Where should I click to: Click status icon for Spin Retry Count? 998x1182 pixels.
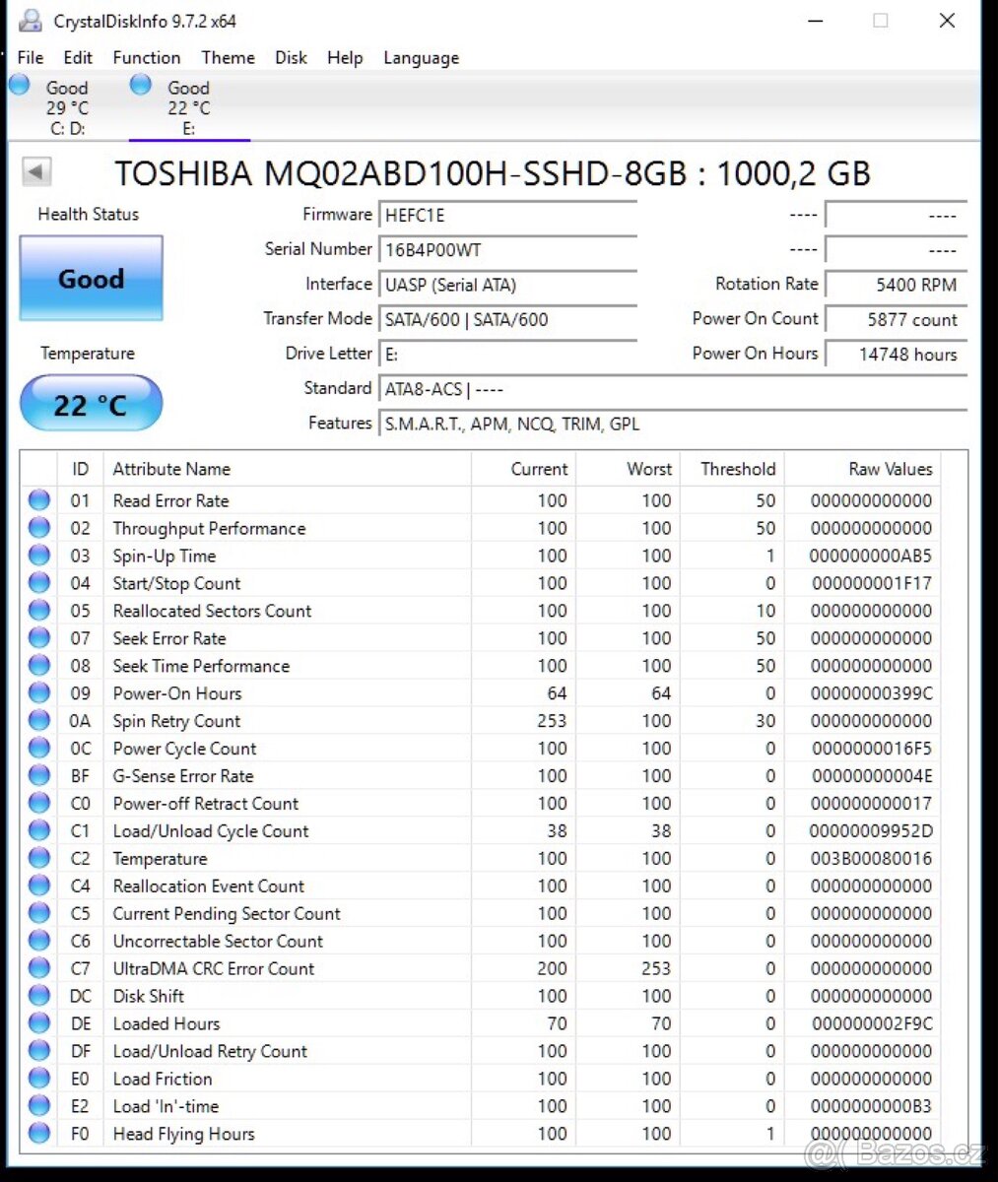tap(39, 720)
